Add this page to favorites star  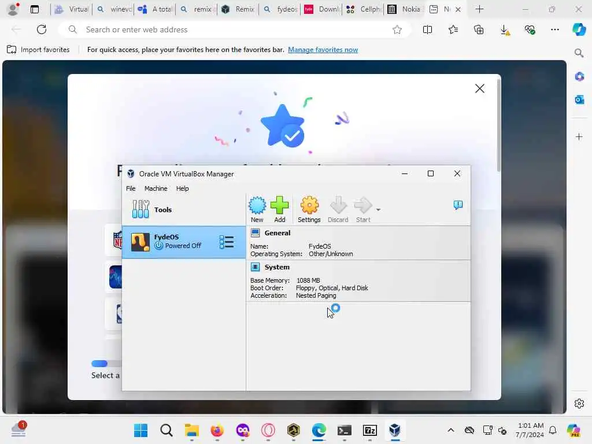tap(397, 29)
